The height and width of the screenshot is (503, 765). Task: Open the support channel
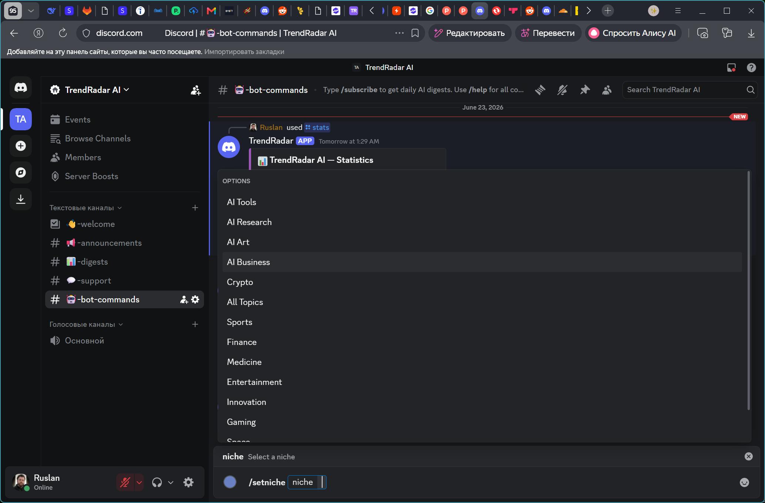pyautogui.click(x=124, y=281)
